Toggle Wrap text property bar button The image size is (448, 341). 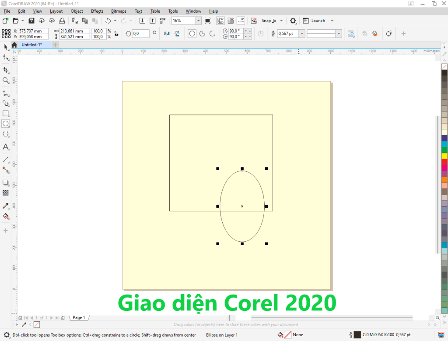[x=351, y=34]
